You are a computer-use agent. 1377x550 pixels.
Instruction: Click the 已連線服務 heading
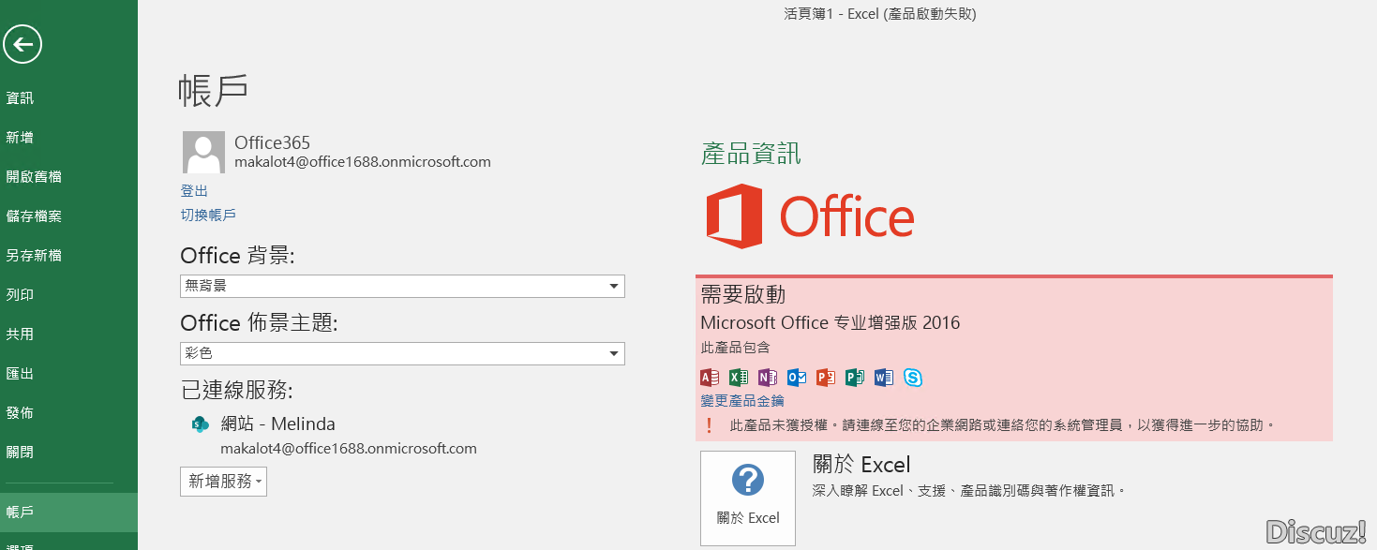click(237, 390)
